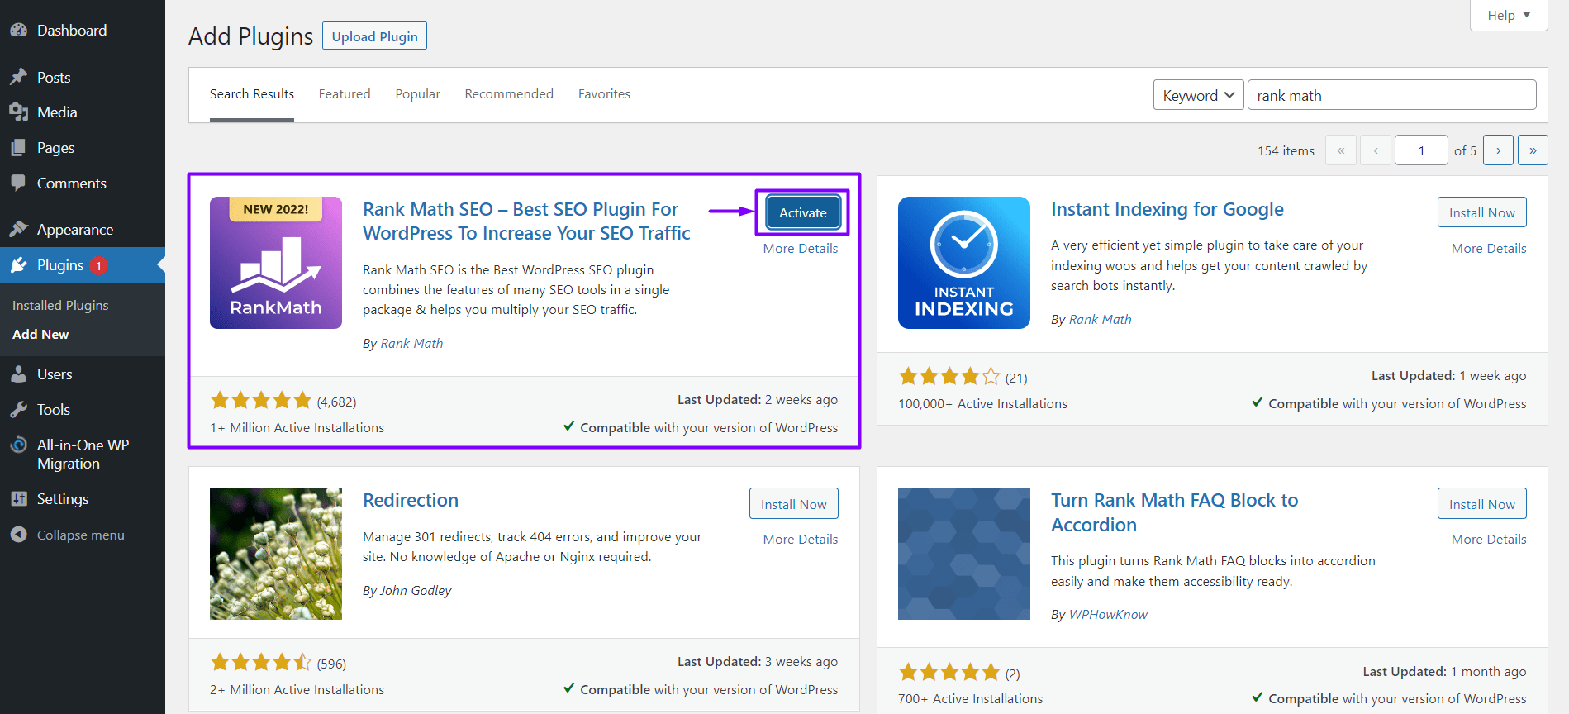This screenshot has width=1569, height=714.
Task: Switch to the Favorites tab
Action: tap(604, 94)
